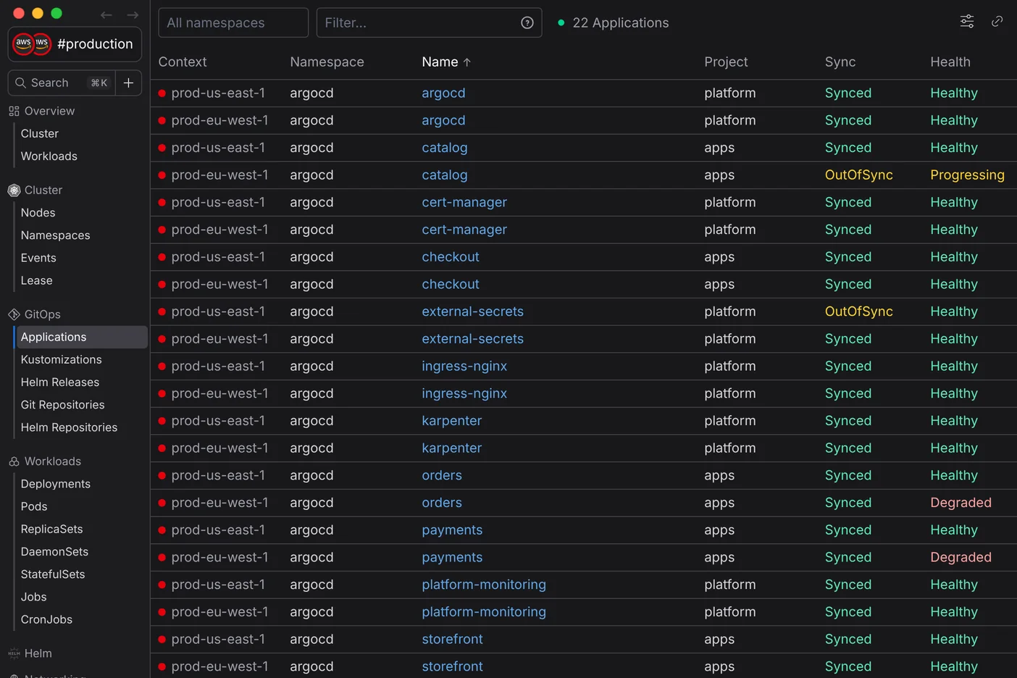Click OutOfSync status in external-secrets row
Viewport: 1017px width, 678px height.
(x=859, y=311)
